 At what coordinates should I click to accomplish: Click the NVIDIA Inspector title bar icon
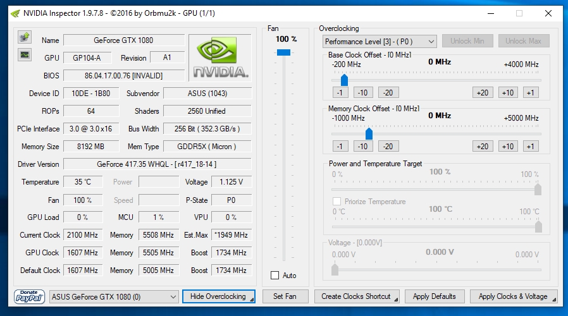point(15,14)
